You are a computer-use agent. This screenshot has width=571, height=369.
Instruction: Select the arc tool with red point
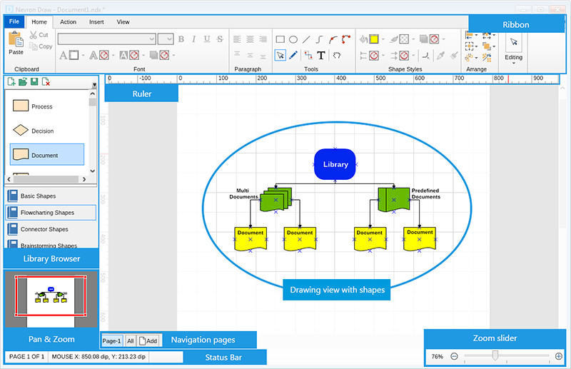[333, 39]
